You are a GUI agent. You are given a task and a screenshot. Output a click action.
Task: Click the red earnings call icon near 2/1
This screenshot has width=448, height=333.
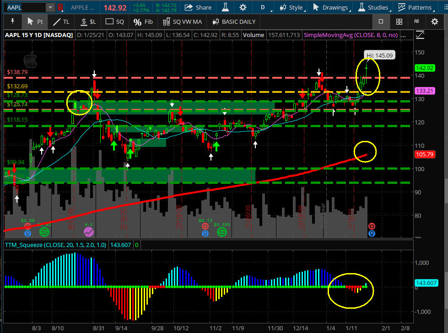(372, 226)
